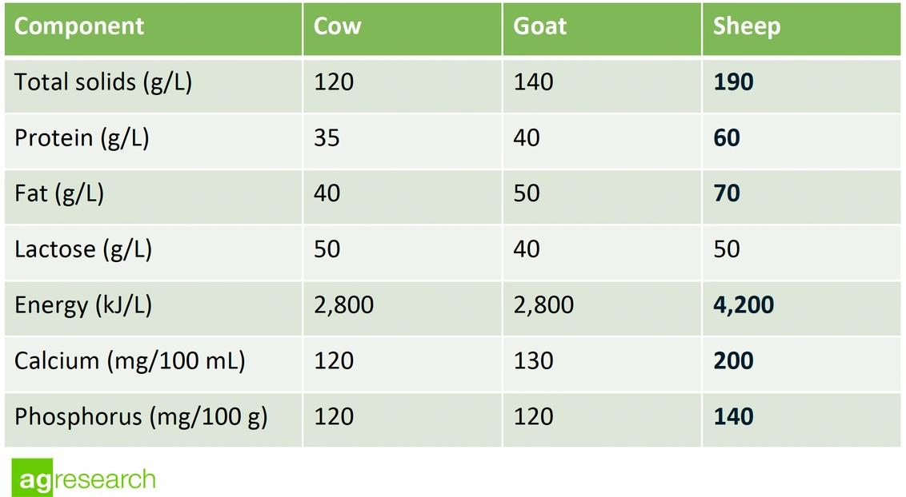Select the Fat (g/L) row label

tap(59, 194)
